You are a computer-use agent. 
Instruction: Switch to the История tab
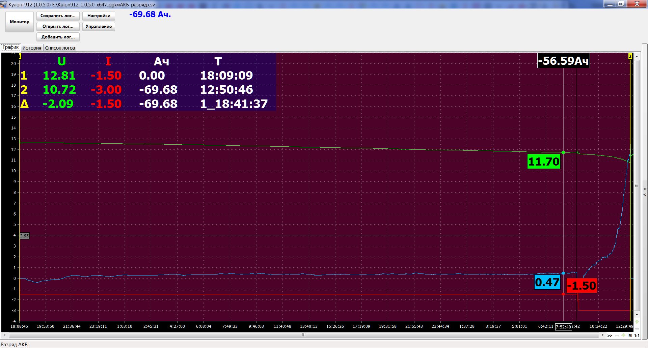[32, 48]
